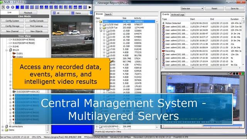Click the New Channel button
The height and width of the screenshot is (139, 247).
(x=12, y=31)
